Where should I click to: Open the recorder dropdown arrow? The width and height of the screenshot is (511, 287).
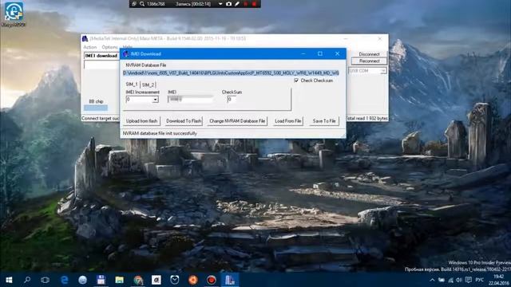pos(220,4)
